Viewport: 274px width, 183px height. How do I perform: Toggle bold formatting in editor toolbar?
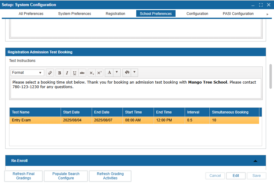[x=59, y=73]
